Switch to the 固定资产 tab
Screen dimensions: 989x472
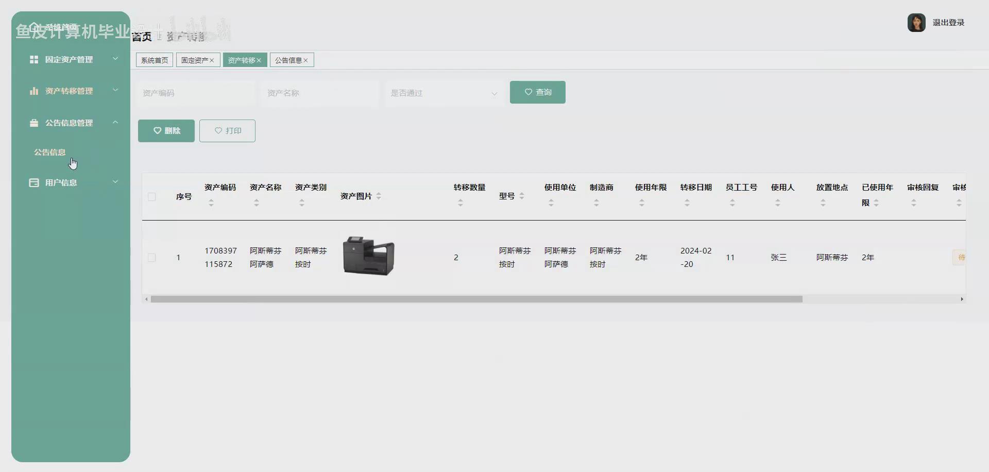click(x=194, y=60)
